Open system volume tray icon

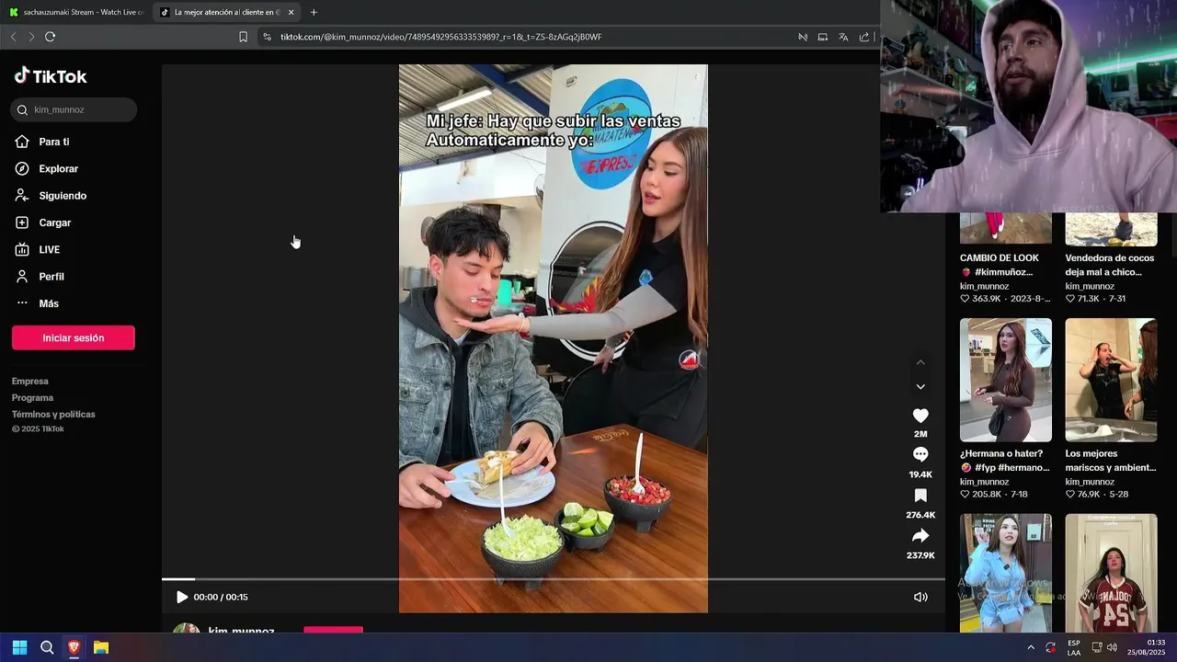[1113, 647]
